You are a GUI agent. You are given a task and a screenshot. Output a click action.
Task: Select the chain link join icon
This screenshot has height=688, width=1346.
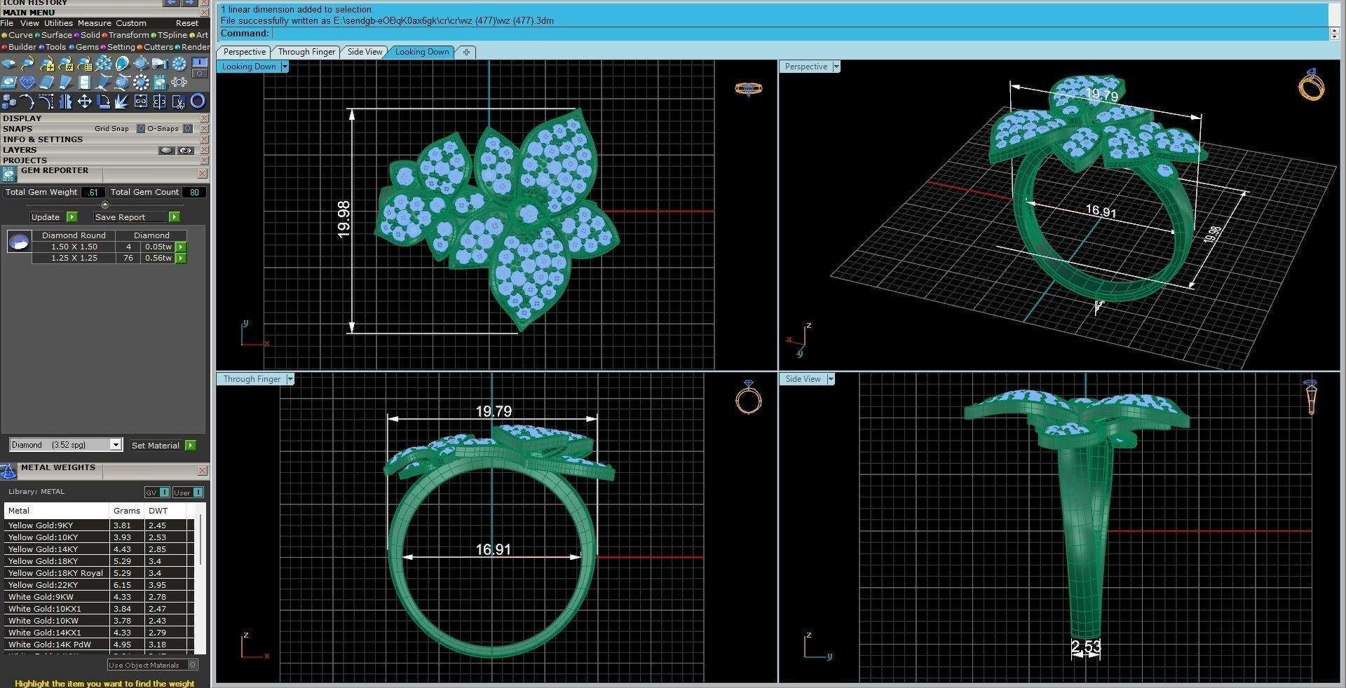(x=141, y=102)
